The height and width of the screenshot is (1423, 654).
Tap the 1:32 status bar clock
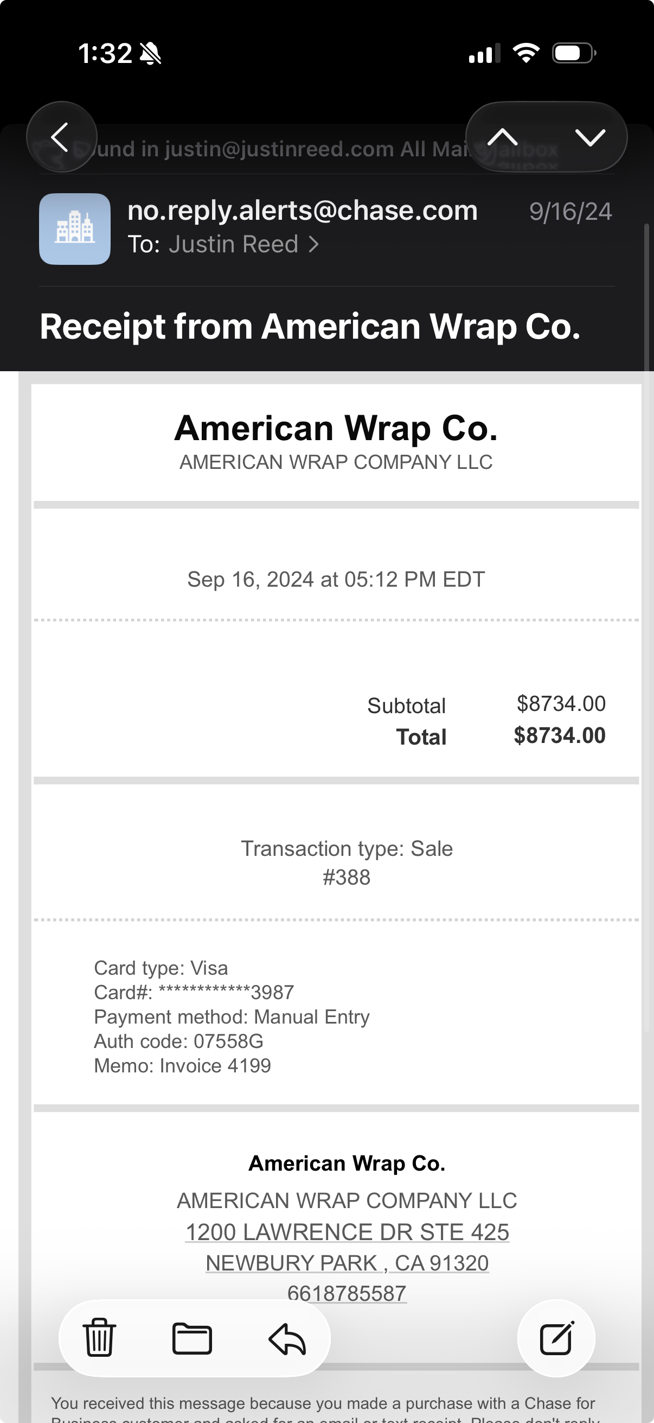coord(105,54)
